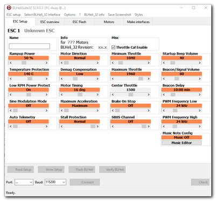Click the SBUS Channel slider thumb

coord(144,126)
